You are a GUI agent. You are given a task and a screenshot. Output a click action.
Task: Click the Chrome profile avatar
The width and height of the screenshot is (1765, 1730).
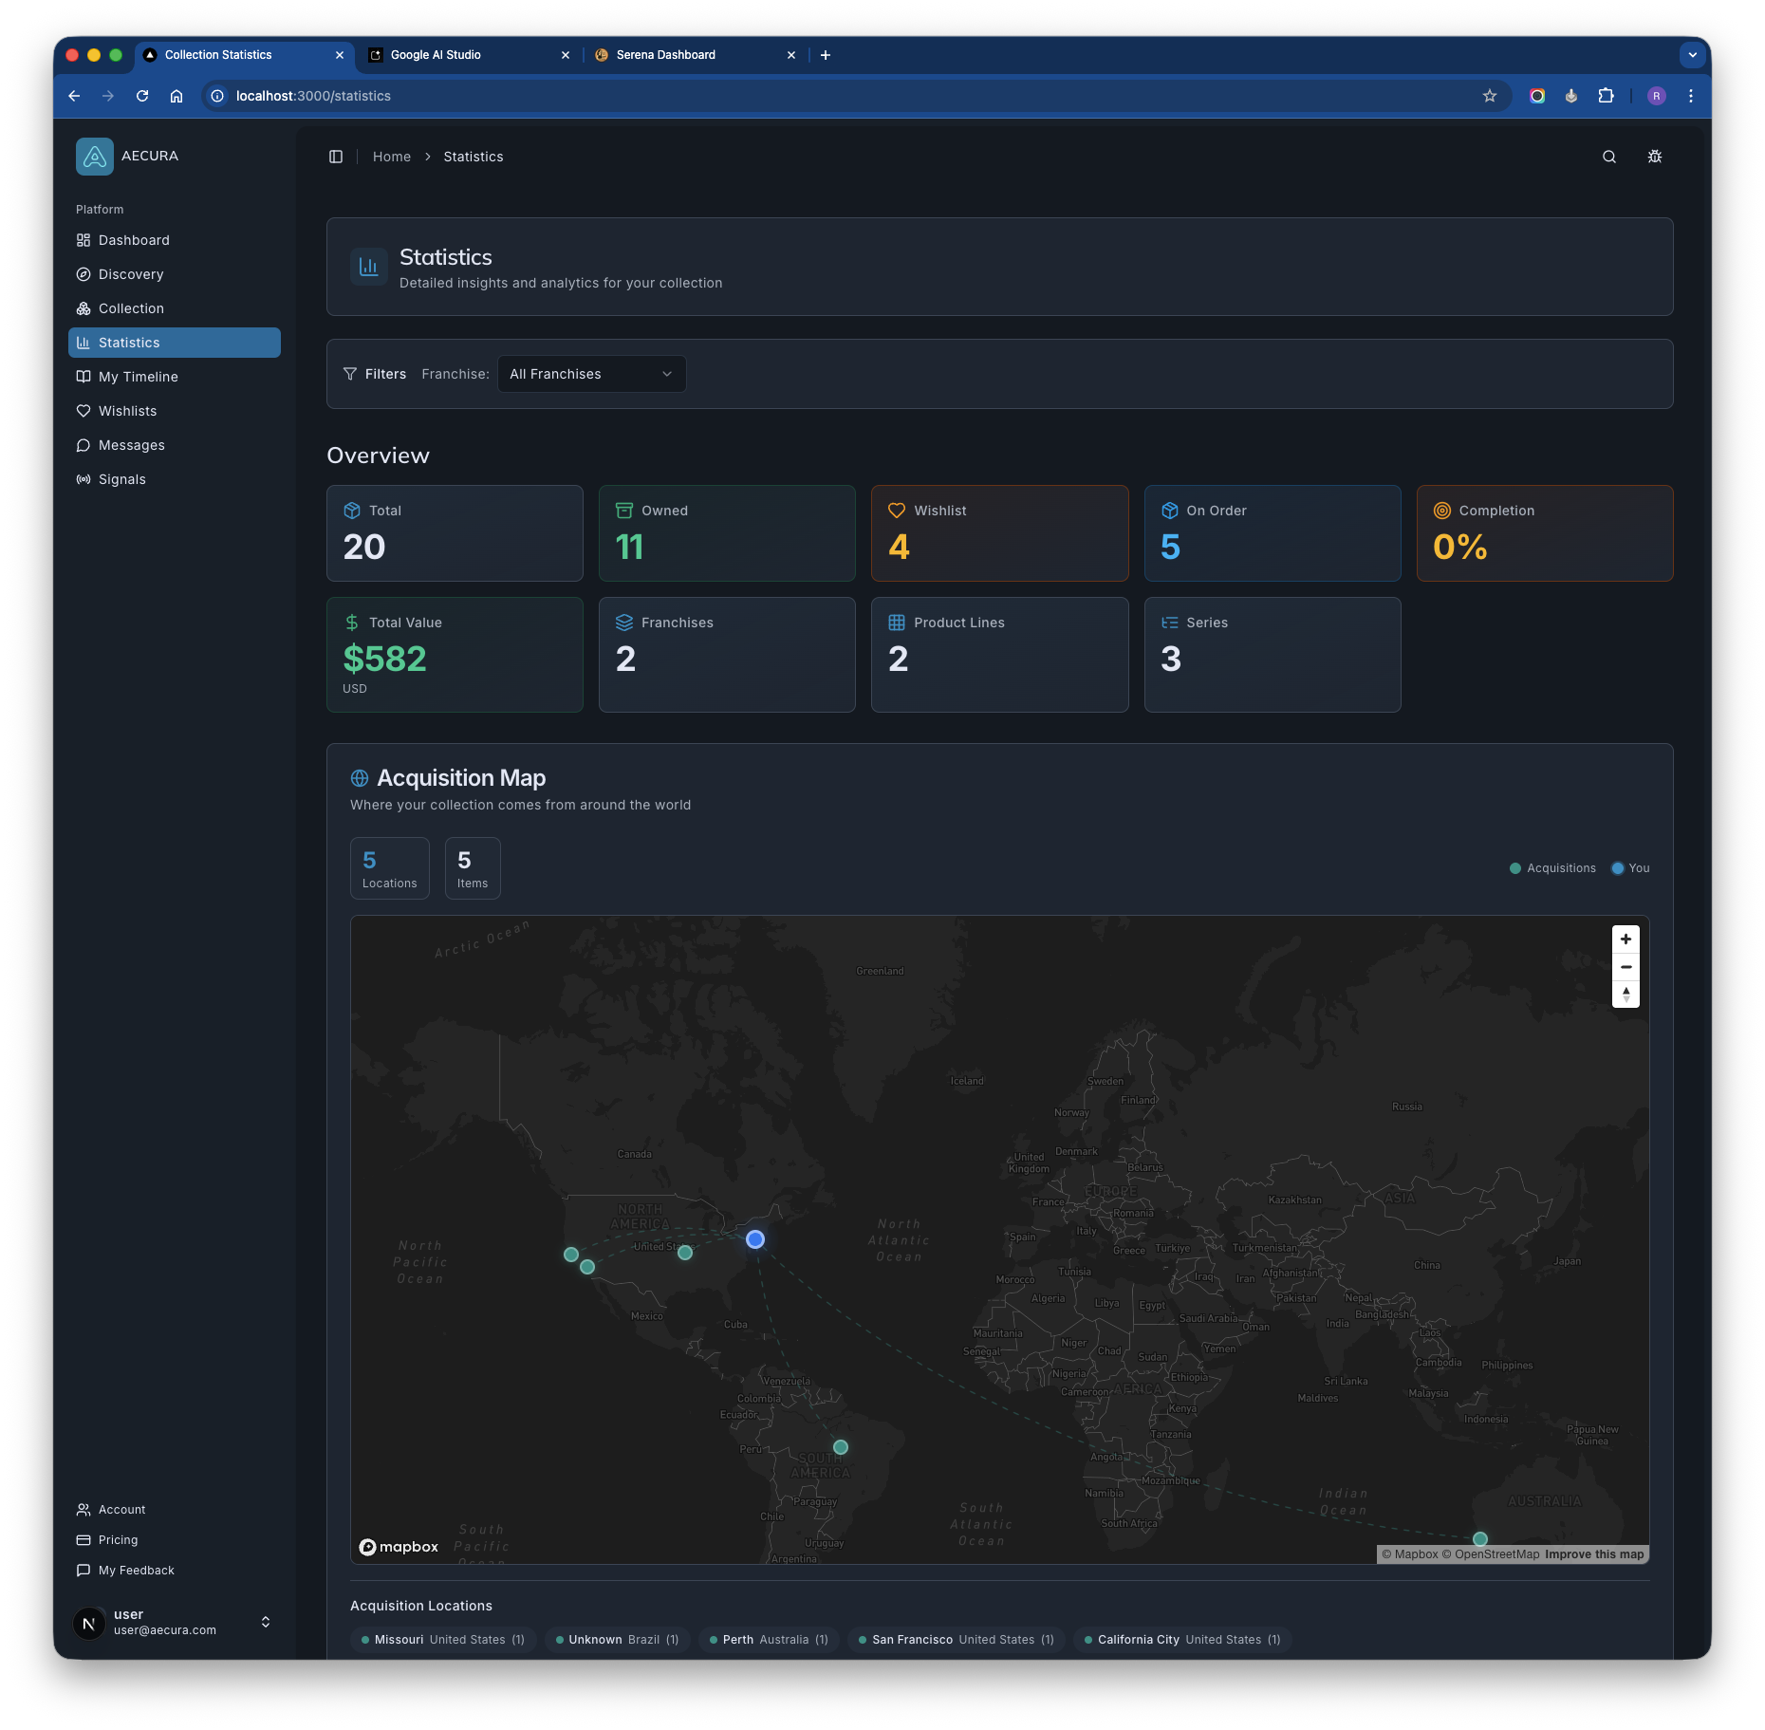coord(1657,96)
